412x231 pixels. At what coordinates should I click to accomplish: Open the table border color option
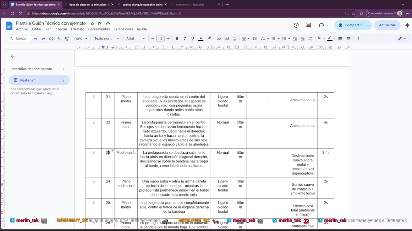pos(331,38)
